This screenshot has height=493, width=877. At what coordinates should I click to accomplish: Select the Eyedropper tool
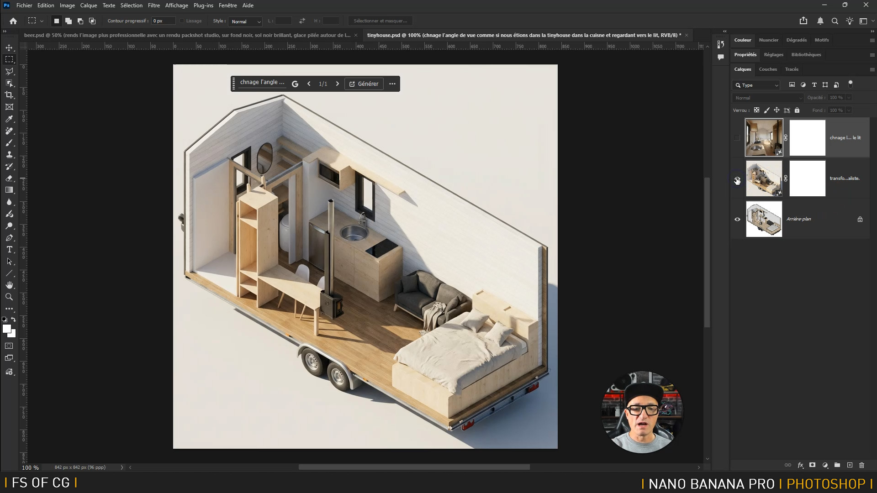coord(9,119)
